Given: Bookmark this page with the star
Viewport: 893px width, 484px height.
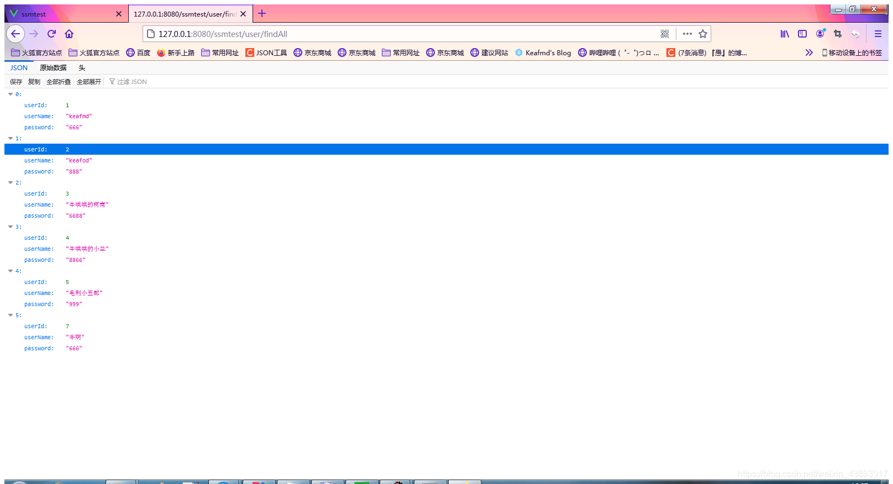Looking at the screenshot, I should pos(703,34).
